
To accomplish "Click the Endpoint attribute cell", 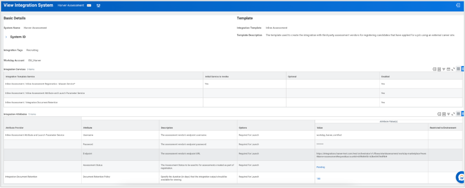I will click(x=120, y=154).
